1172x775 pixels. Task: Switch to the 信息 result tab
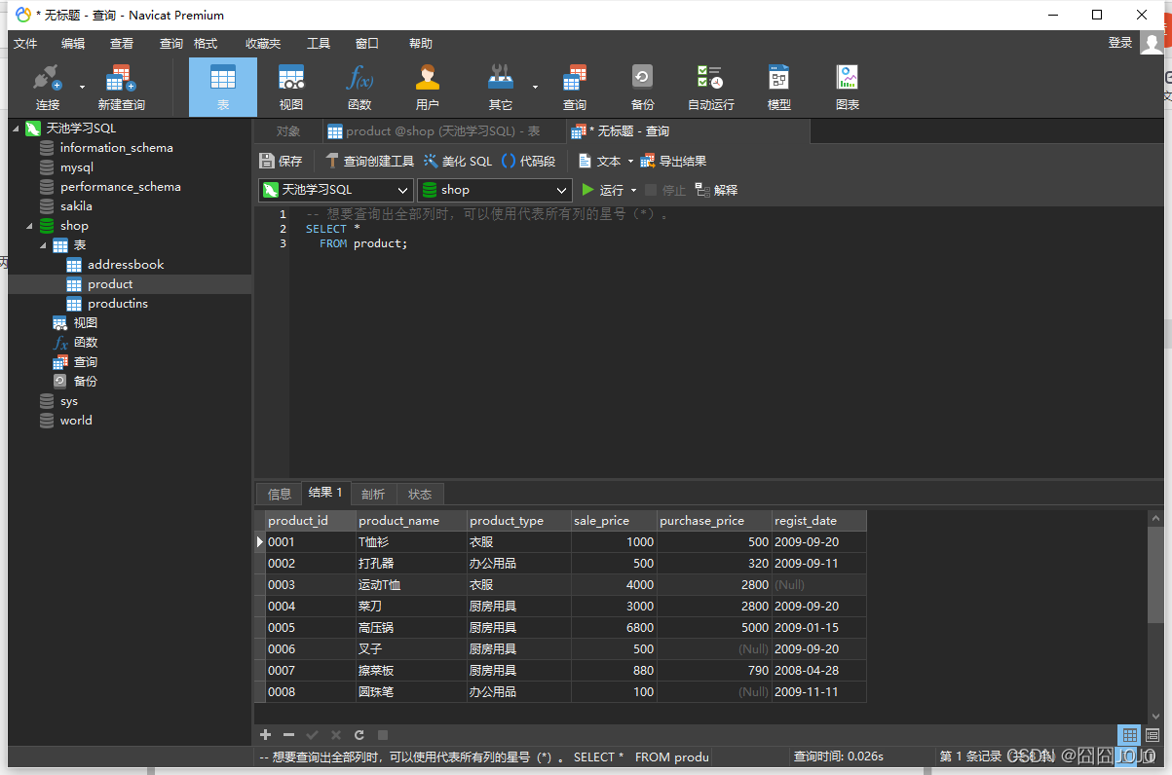pyautogui.click(x=280, y=494)
